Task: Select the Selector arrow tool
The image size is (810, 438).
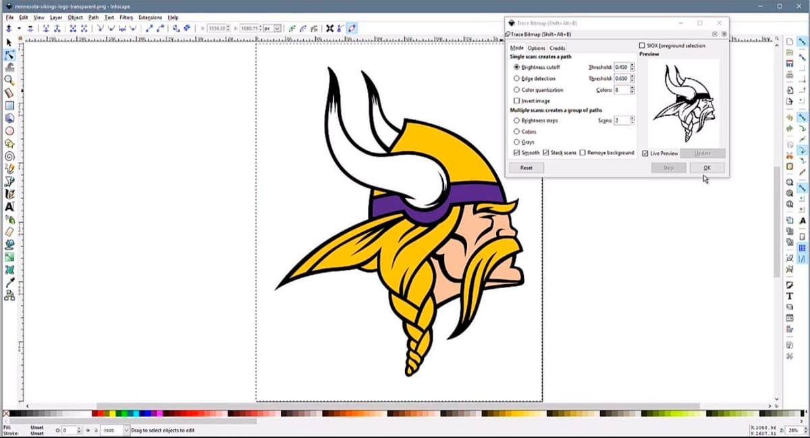Action: [9, 43]
